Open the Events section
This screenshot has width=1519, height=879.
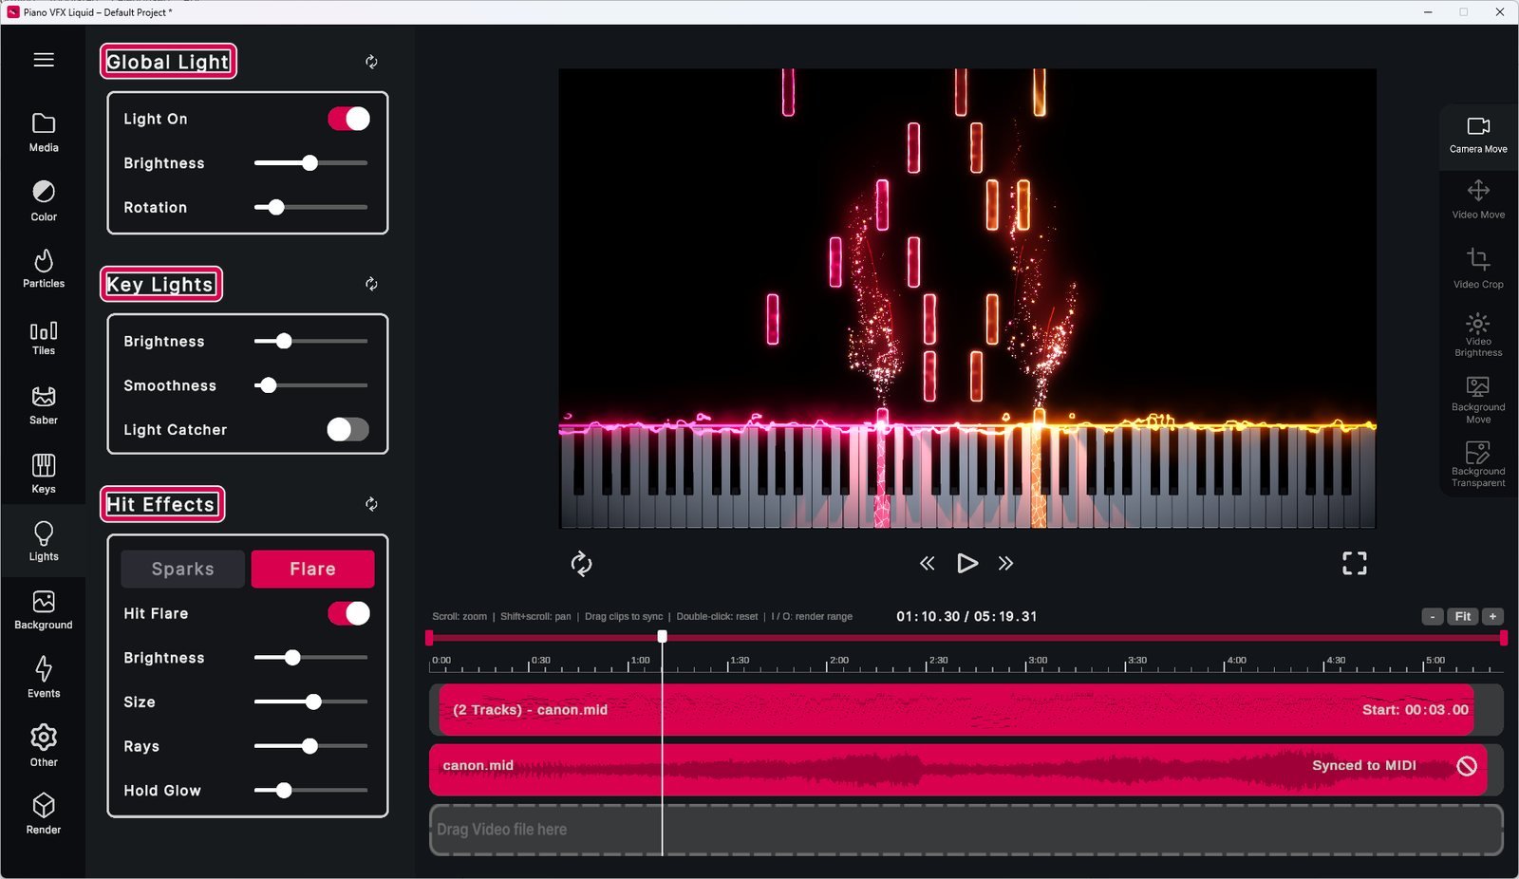click(44, 678)
